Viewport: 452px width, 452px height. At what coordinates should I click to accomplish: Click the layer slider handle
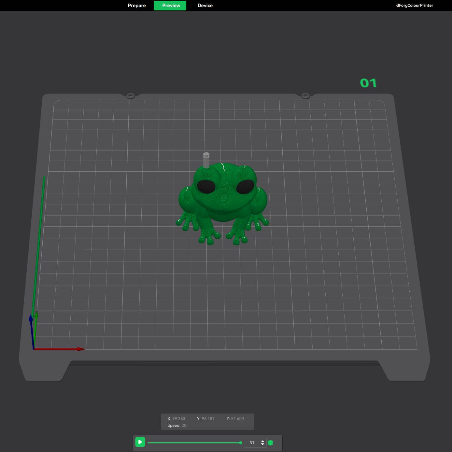pos(241,443)
